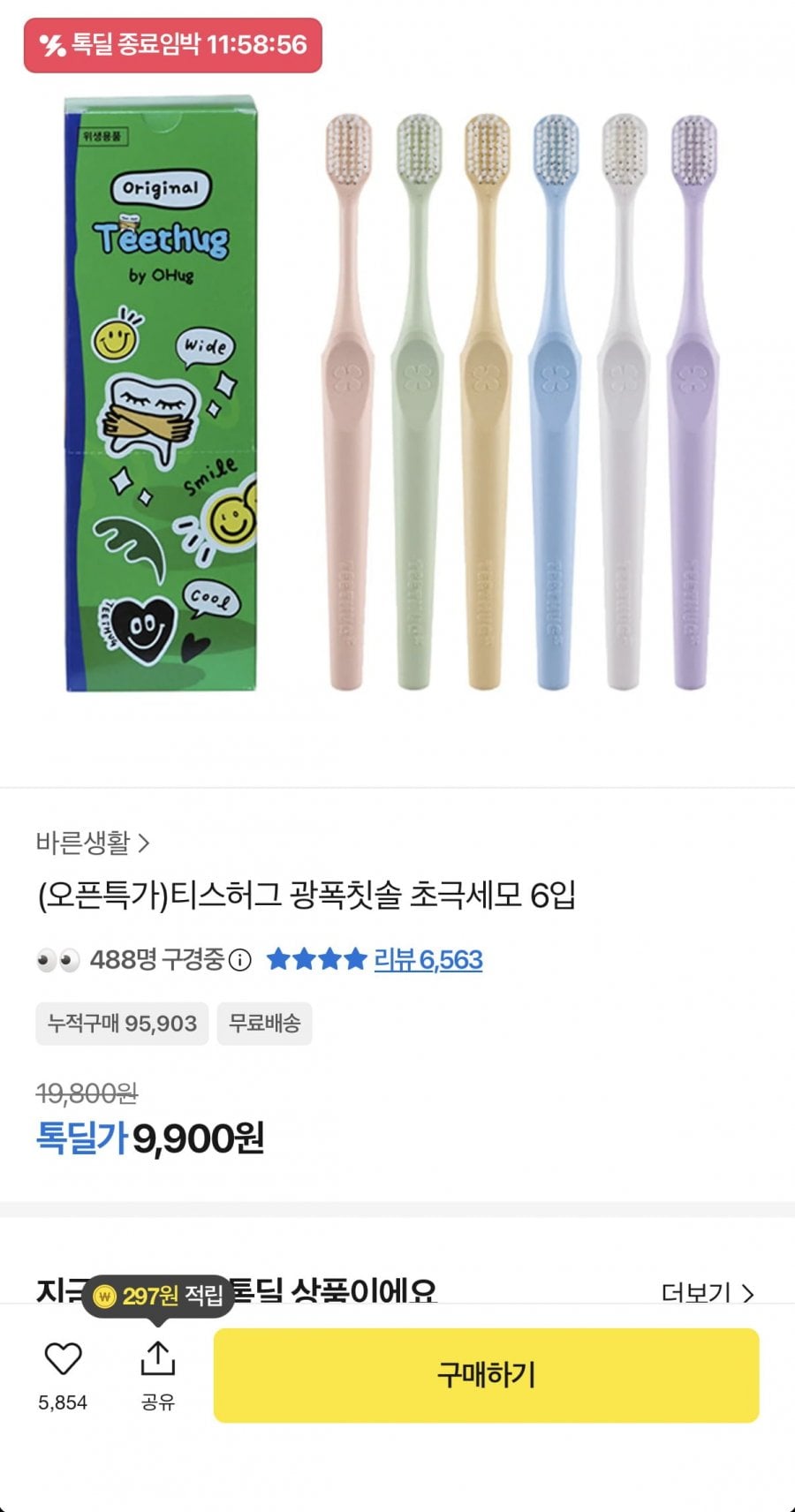Viewport: 795px width, 1512px height.
Task: Tap the 티스허그 광폭칫솔 product title
Action: 307,896
